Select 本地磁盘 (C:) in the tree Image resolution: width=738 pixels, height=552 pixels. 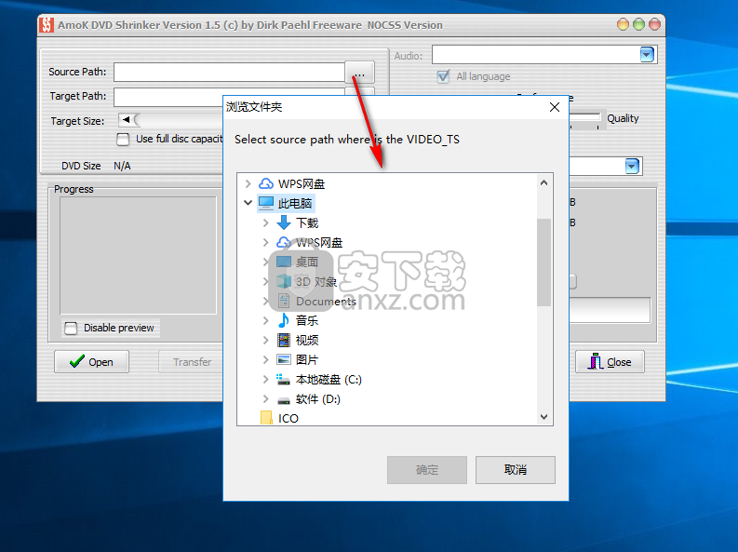click(x=329, y=379)
